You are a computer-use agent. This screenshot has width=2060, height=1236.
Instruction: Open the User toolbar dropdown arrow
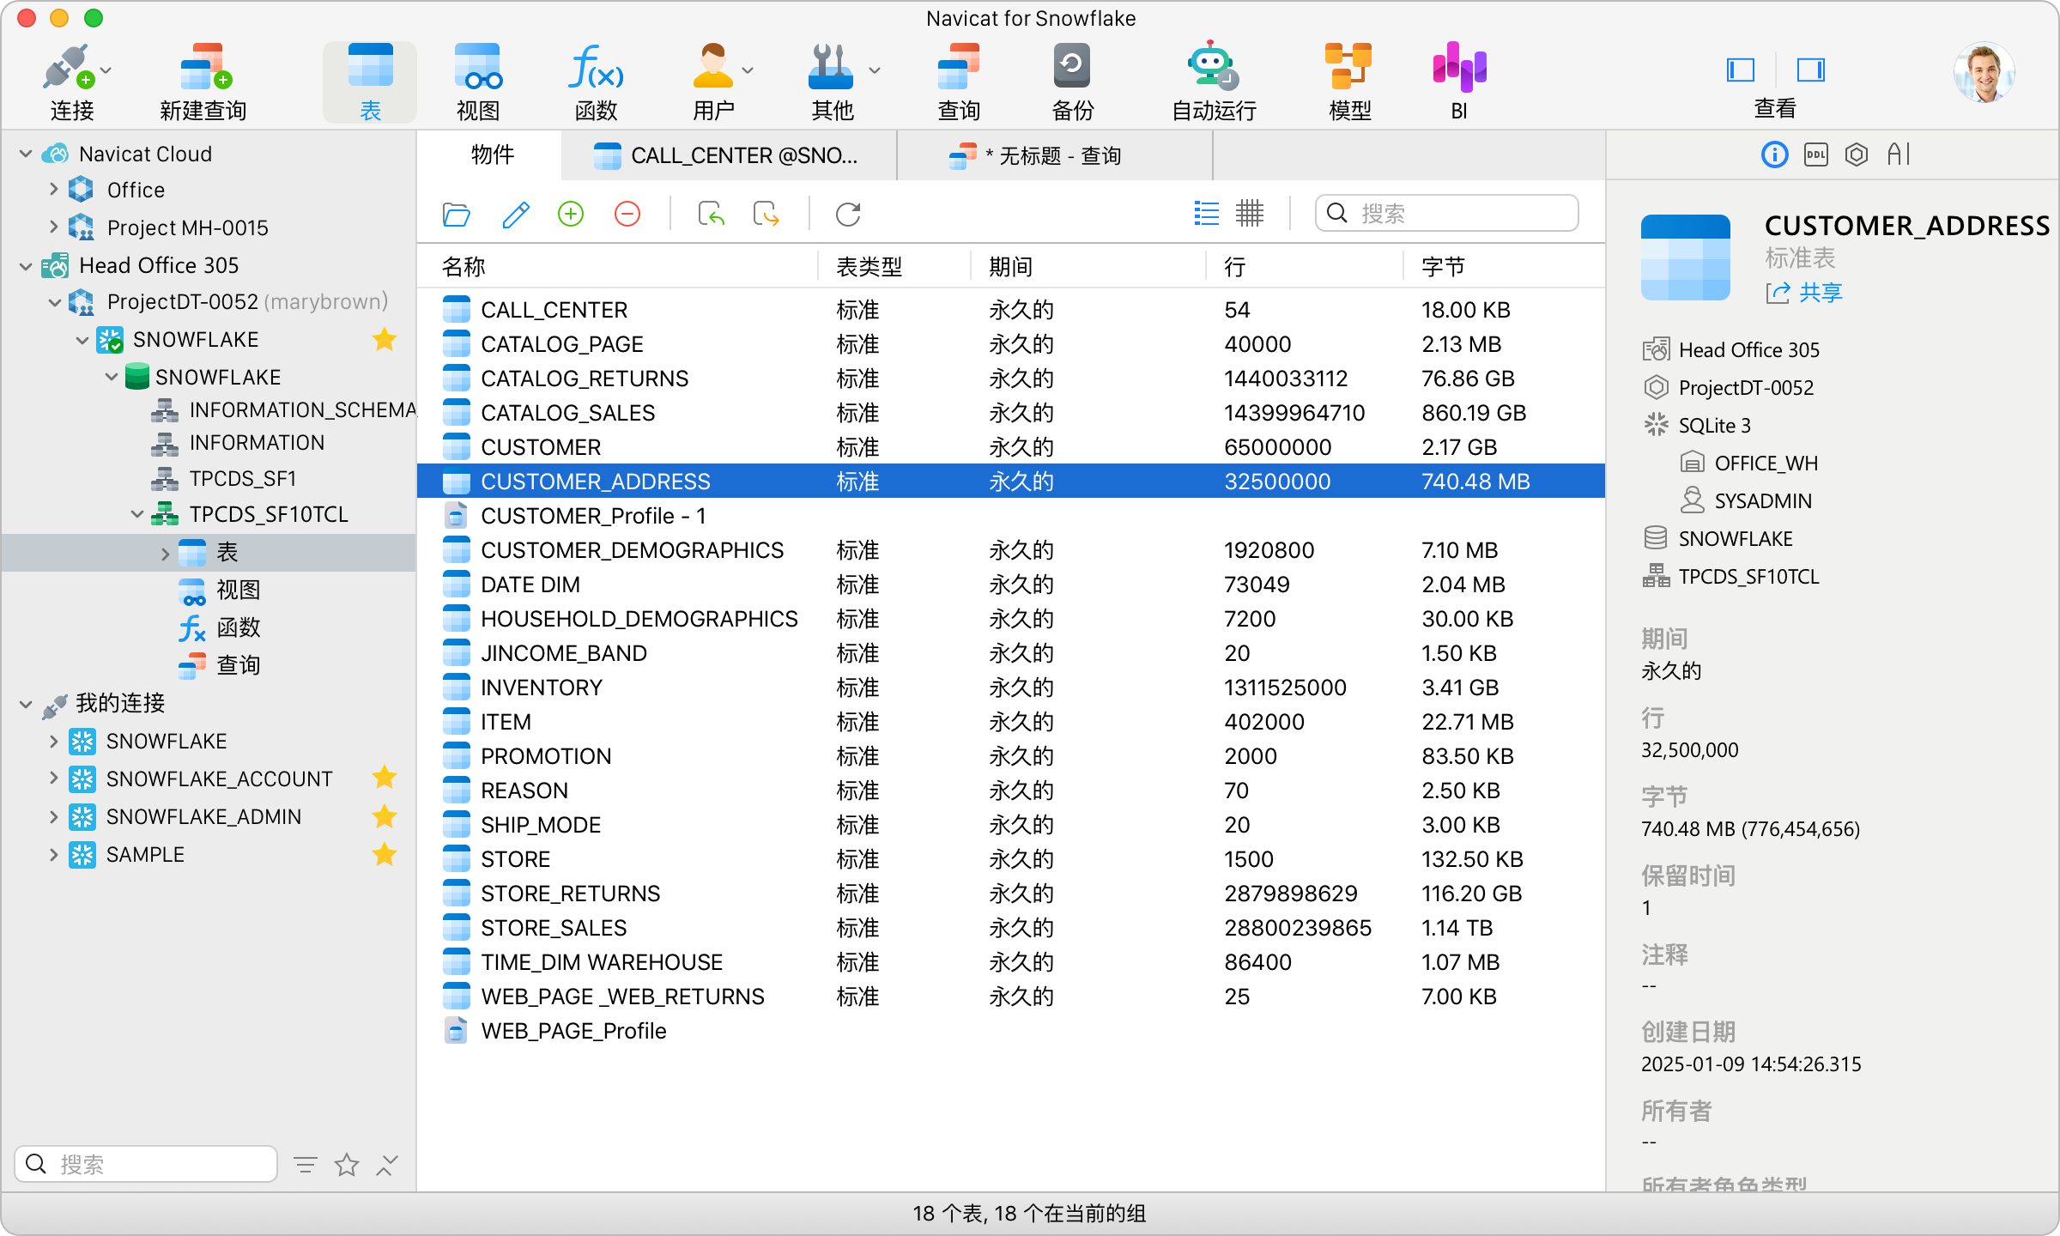coord(748,70)
